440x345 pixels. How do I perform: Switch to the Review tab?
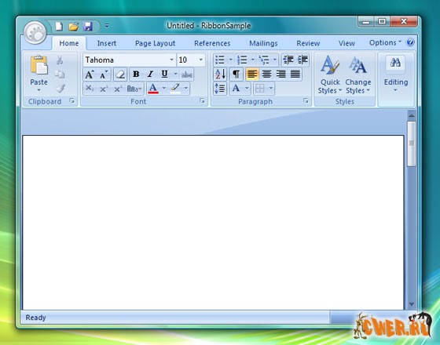pos(308,43)
